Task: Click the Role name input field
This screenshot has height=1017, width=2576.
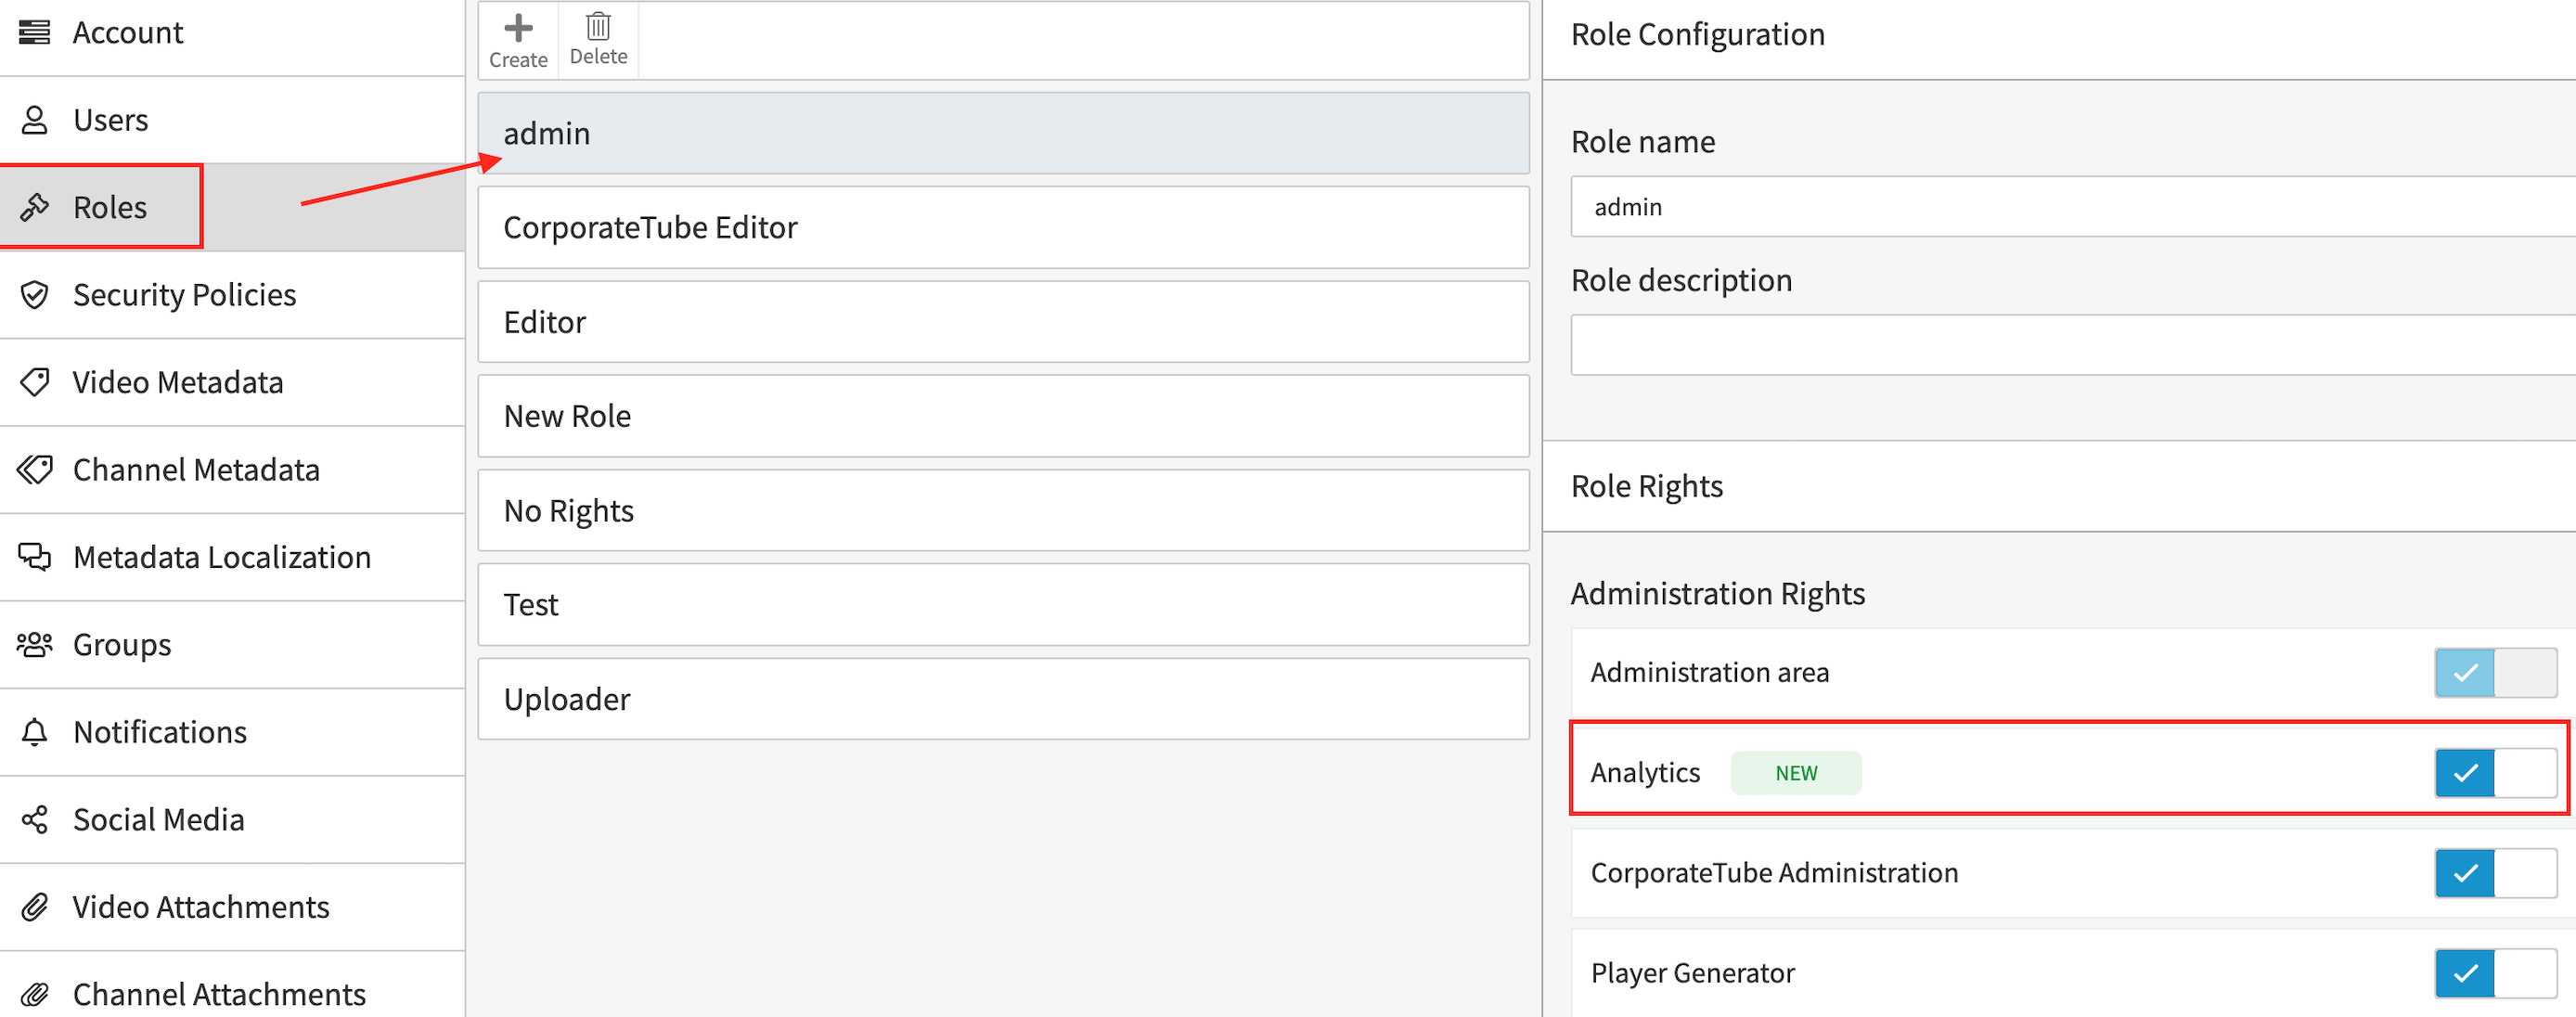Action: coord(2073,207)
